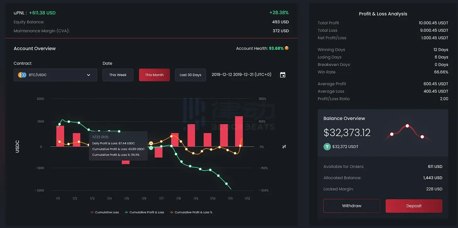Screen dimensions: 458x228
Task: Click the BTC/USDC coin pair icon
Action: pyautogui.click(x=22, y=75)
